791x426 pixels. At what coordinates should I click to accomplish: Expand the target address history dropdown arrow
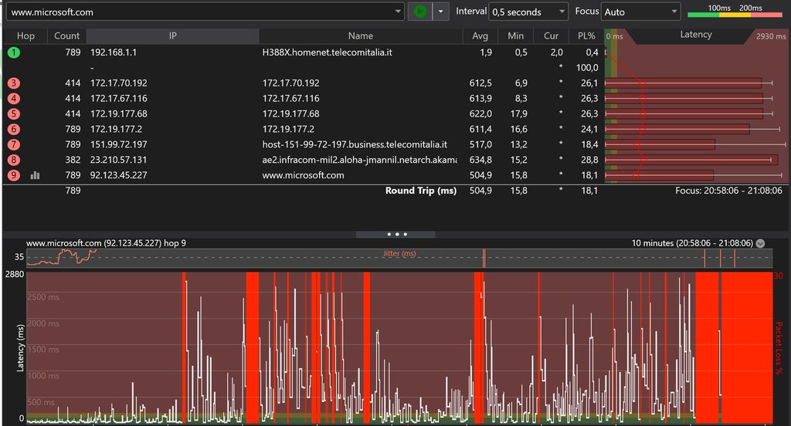pos(399,12)
